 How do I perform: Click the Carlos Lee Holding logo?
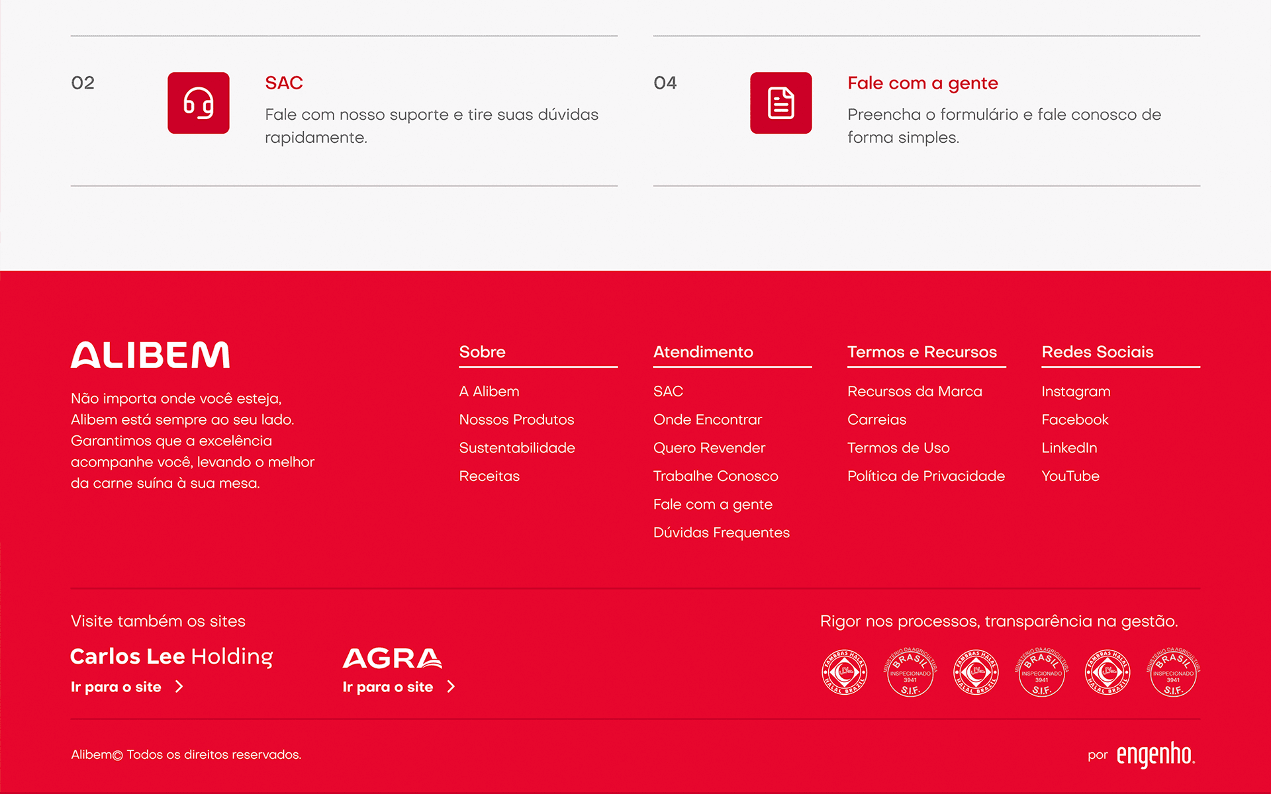171,656
